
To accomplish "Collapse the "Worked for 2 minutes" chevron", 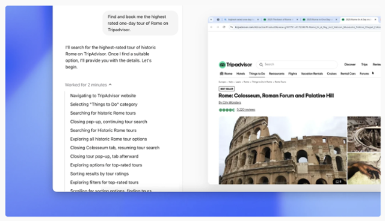I will click(110, 85).
